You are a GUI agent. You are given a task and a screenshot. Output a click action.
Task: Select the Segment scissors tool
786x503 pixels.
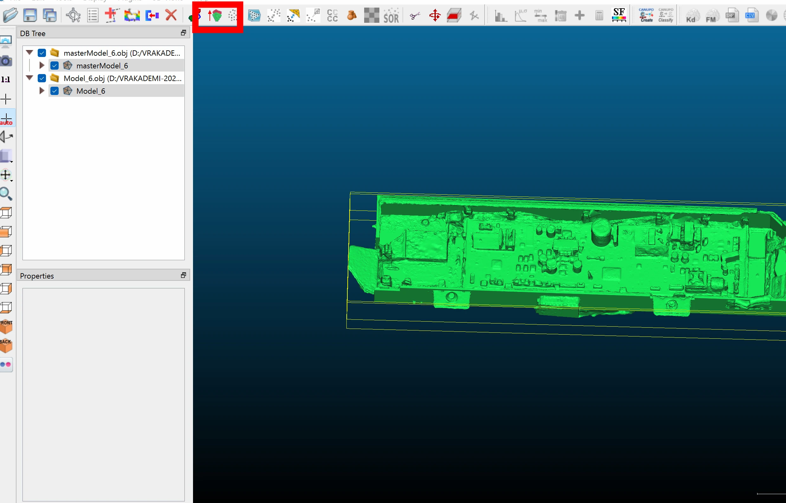pyautogui.click(x=415, y=15)
